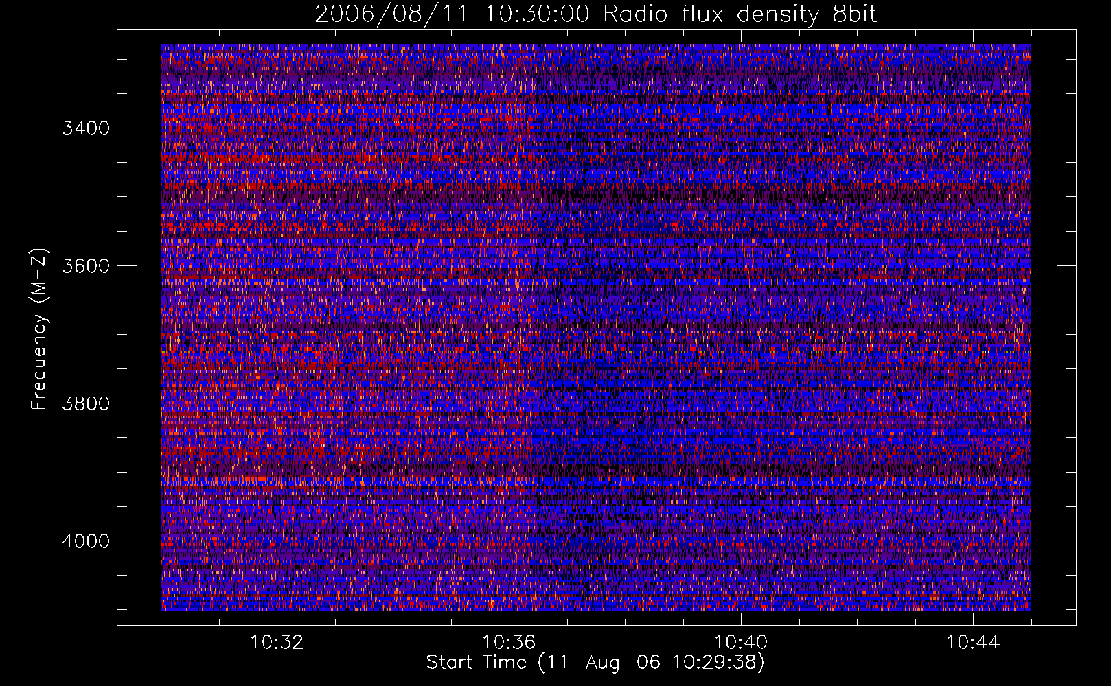Click the 10:44 time tick label
Image resolution: width=1111 pixels, height=686 pixels.
(x=973, y=643)
